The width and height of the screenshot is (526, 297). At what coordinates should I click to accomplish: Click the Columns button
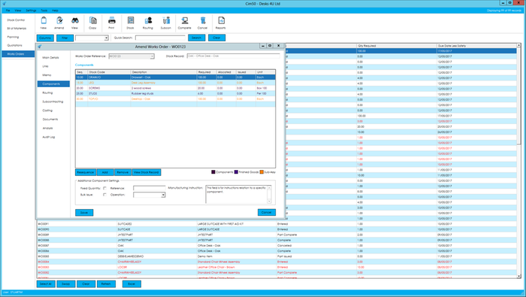point(45,38)
